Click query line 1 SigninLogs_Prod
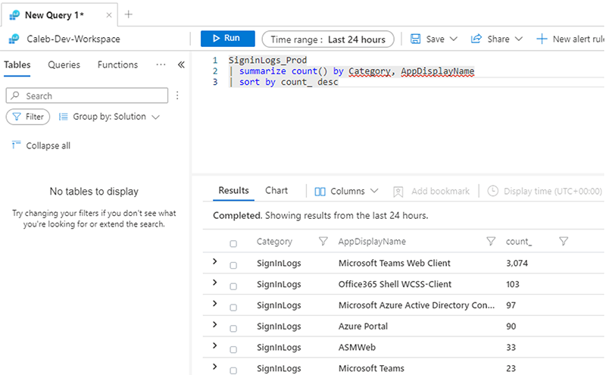Image resolution: width=606 pixels, height=375 pixels. tap(267, 61)
